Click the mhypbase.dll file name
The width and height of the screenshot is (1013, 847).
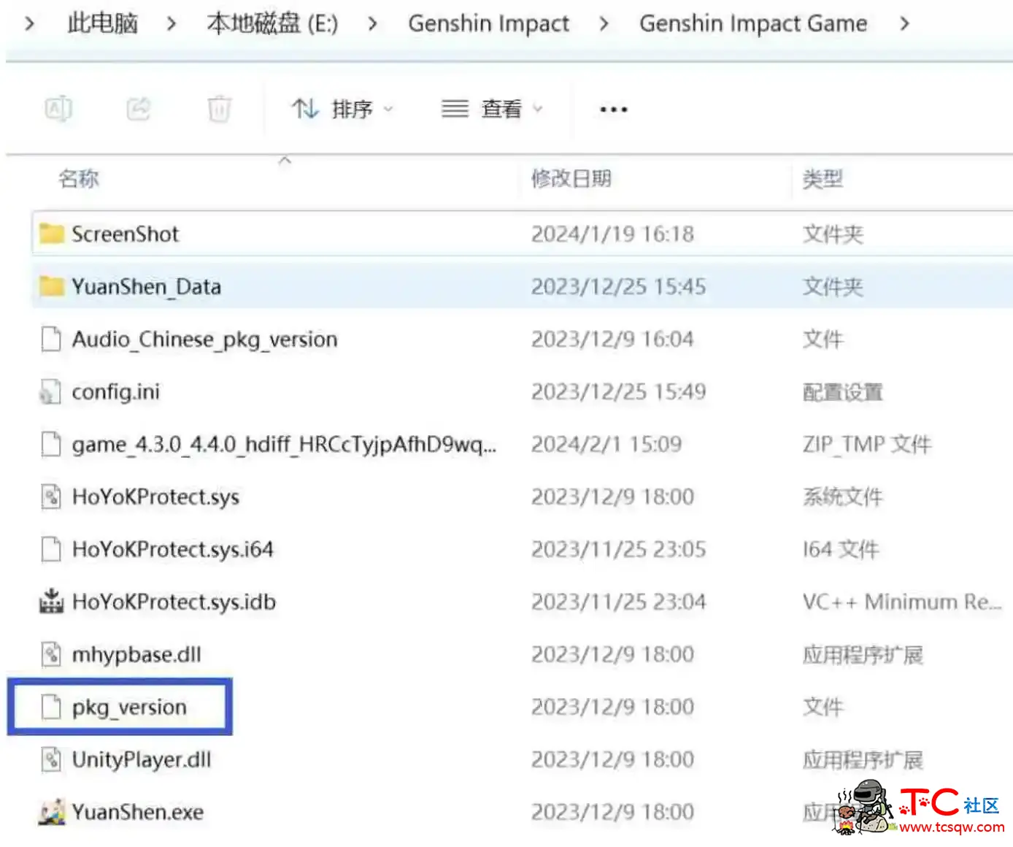(x=136, y=655)
